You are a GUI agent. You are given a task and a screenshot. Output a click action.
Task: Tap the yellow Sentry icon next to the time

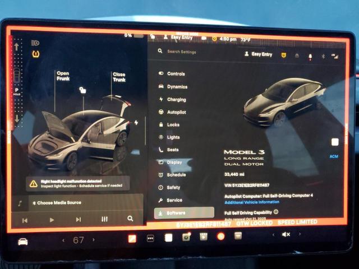point(214,39)
